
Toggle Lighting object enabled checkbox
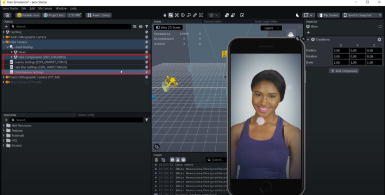147,32
